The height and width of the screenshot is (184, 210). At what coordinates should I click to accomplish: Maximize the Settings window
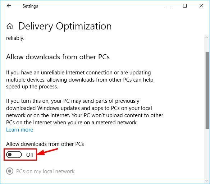click(x=185, y=6)
